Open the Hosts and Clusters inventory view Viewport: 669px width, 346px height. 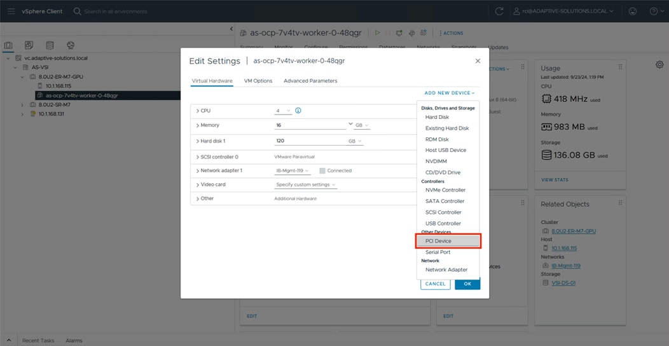8,46
